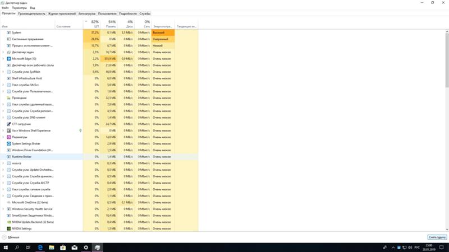Open Settings gear on the taskbar
The width and height of the screenshot is (449, 252).
[x=86, y=248]
